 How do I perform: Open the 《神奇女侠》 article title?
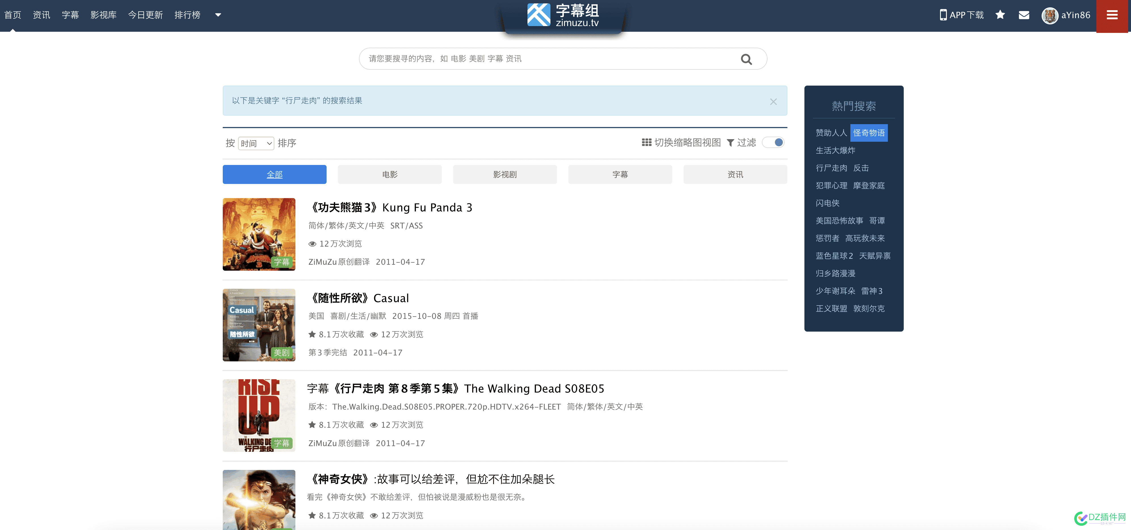tap(431, 479)
